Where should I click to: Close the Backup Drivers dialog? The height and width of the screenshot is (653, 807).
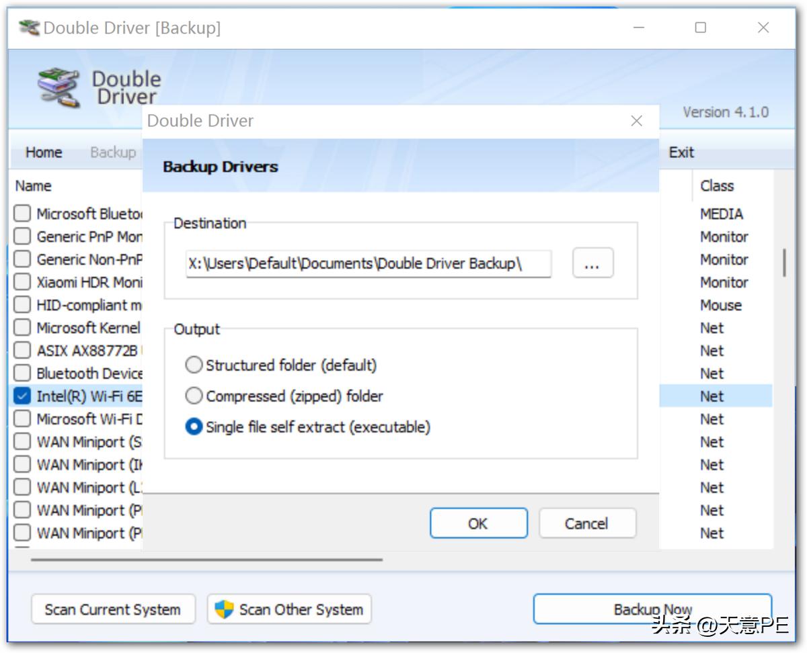(636, 121)
